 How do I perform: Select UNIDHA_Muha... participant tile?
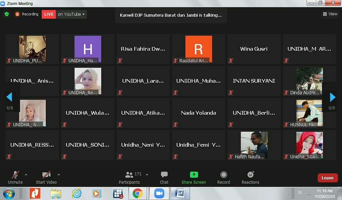(x=198, y=81)
